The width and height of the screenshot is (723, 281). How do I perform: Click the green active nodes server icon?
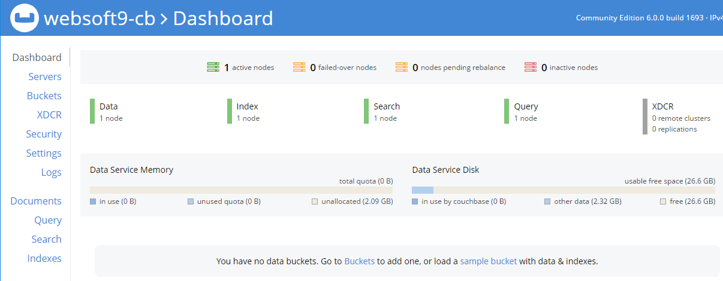pyautogui.click(x=213, y=68)
